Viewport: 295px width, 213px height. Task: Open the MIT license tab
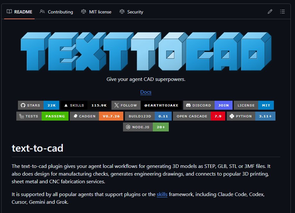pyautogui.click(x=96, y=12)
